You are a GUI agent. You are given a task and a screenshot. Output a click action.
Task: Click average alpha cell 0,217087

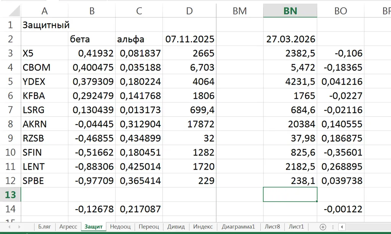(x=139, y=209)
